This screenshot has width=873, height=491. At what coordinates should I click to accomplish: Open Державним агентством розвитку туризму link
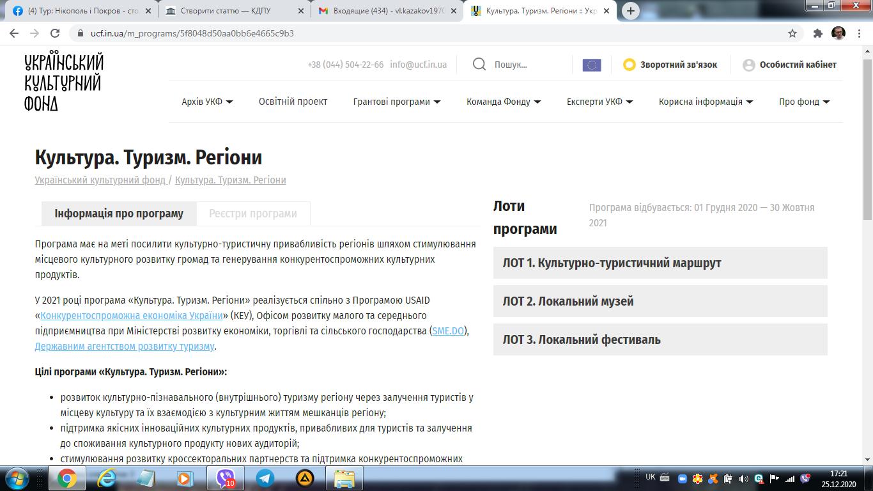(125, 347)
